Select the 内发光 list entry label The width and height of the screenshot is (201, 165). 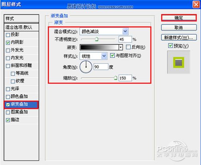[17, 58]
